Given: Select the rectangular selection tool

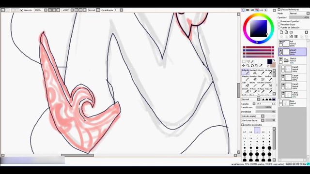Looking at the screenshot, I should (x=244, y=61).
